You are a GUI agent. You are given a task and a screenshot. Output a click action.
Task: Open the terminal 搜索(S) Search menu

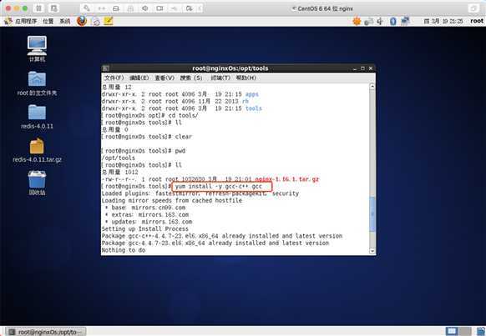pos(191,78)
